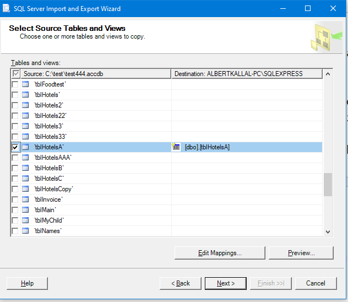Click the tblHotelsC table icon
The image size is (348, 302).
[x=25, y=179]
